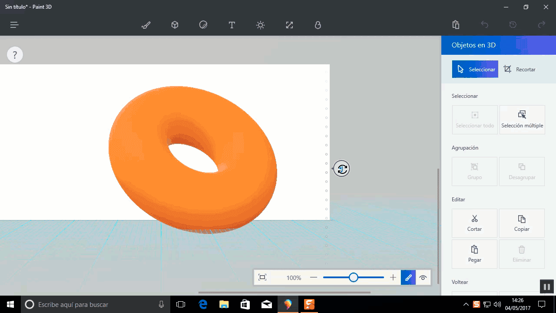Open the Effects tool

pos(260,25)
